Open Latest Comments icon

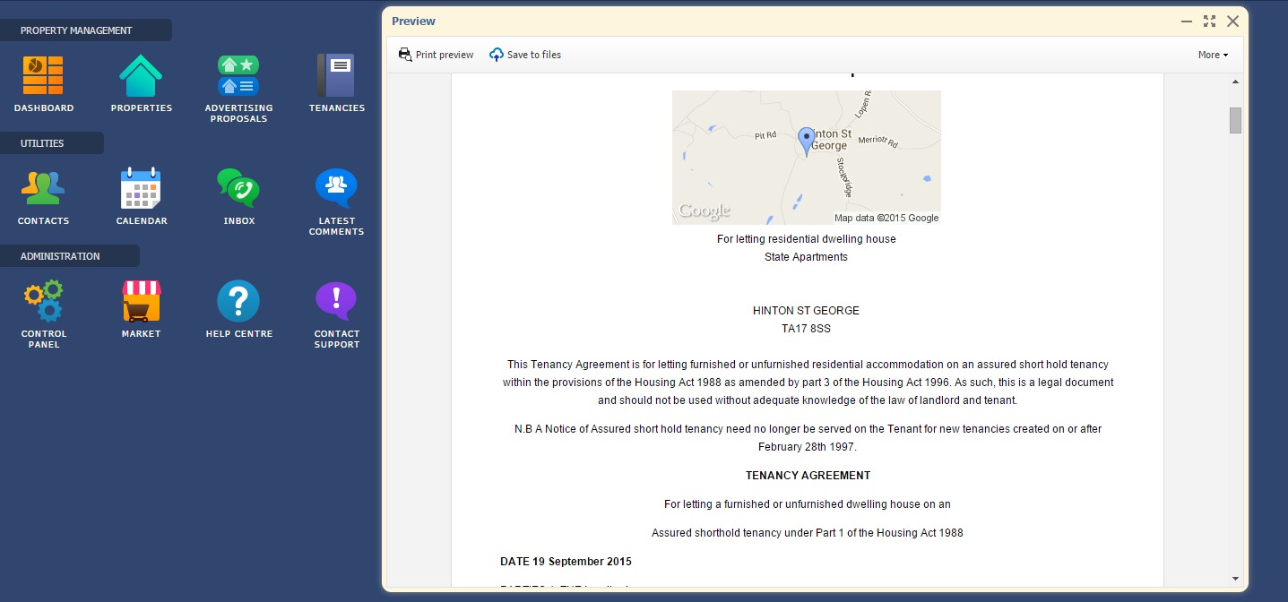click(336, 188)
